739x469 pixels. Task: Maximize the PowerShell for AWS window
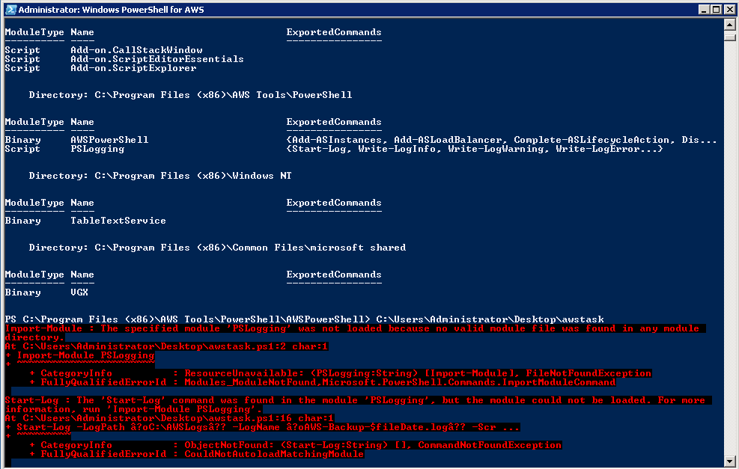point(717,10)
